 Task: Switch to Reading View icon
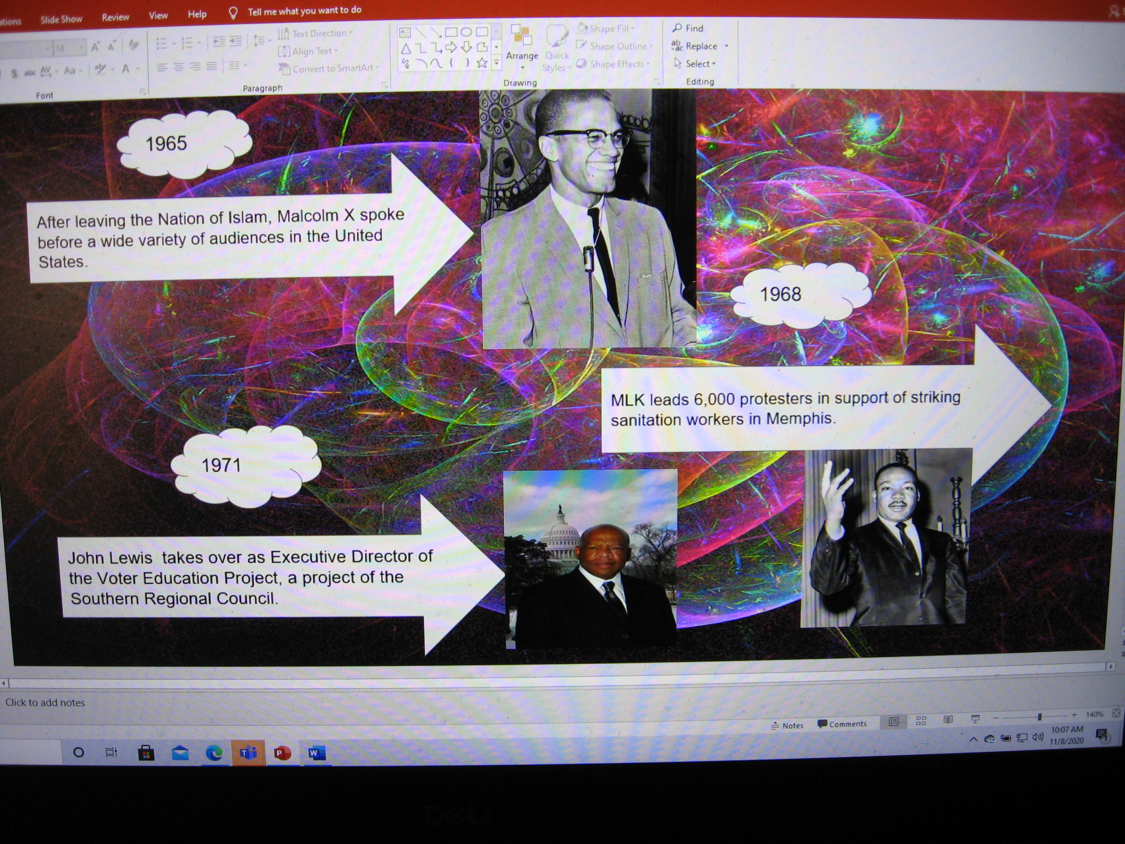[x=948, y=720]
